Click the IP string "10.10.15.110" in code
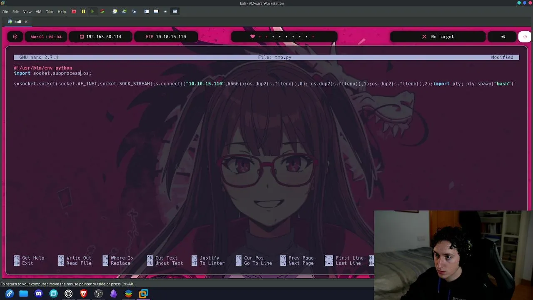This screenshot has width=533, height=300. tap(205, 84)
